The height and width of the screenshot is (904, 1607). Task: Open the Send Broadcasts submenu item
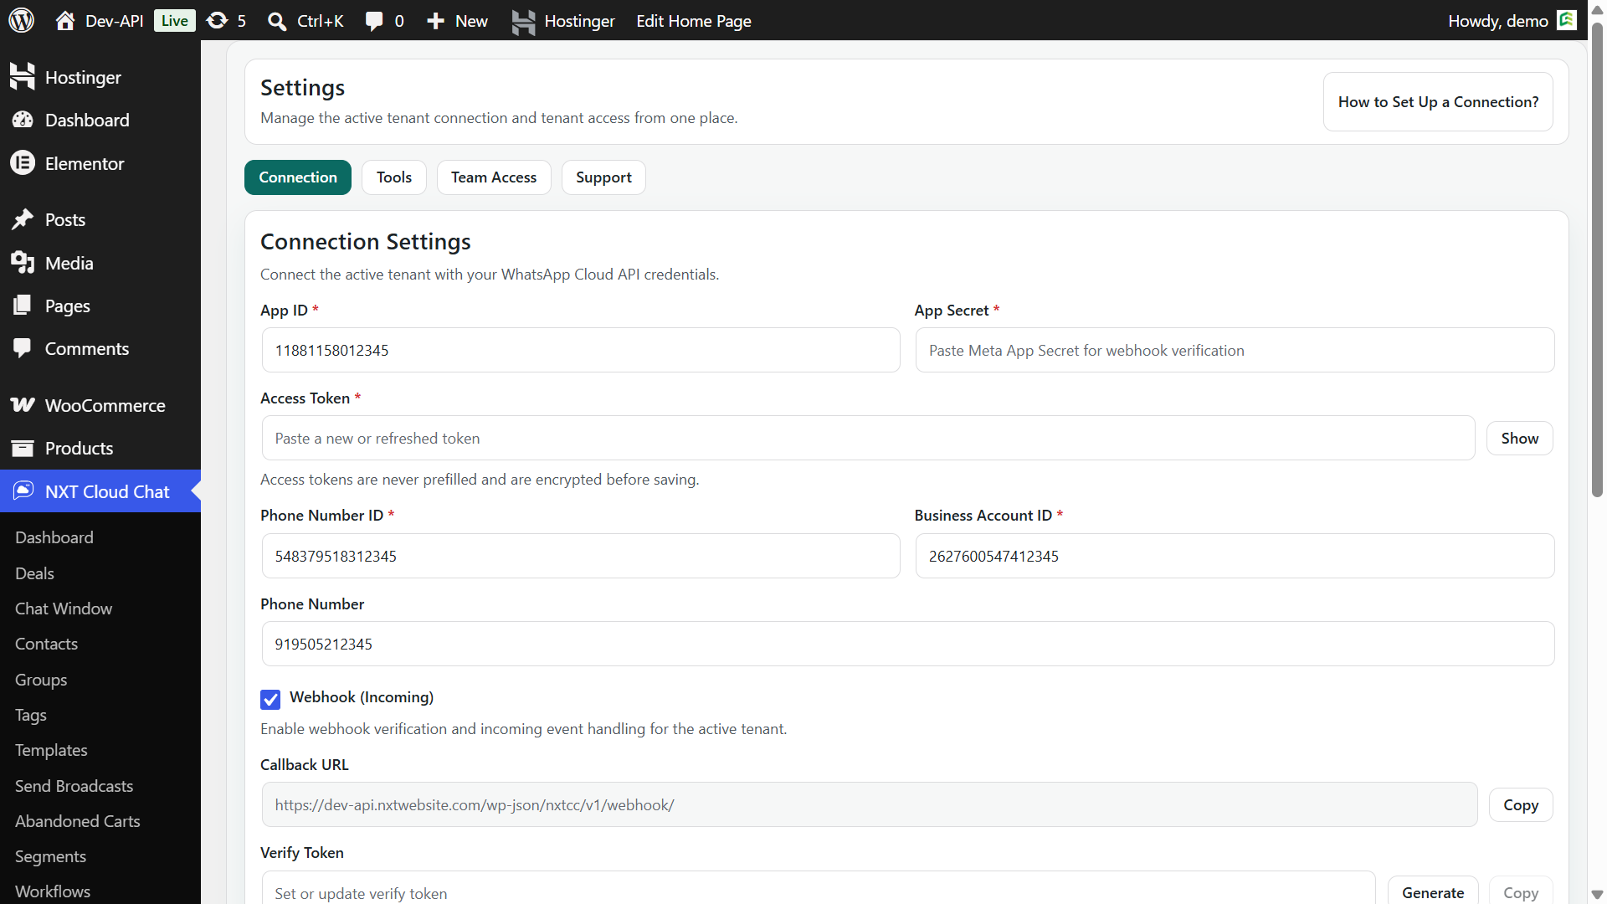pyautogui.click(x=74, y=786)
